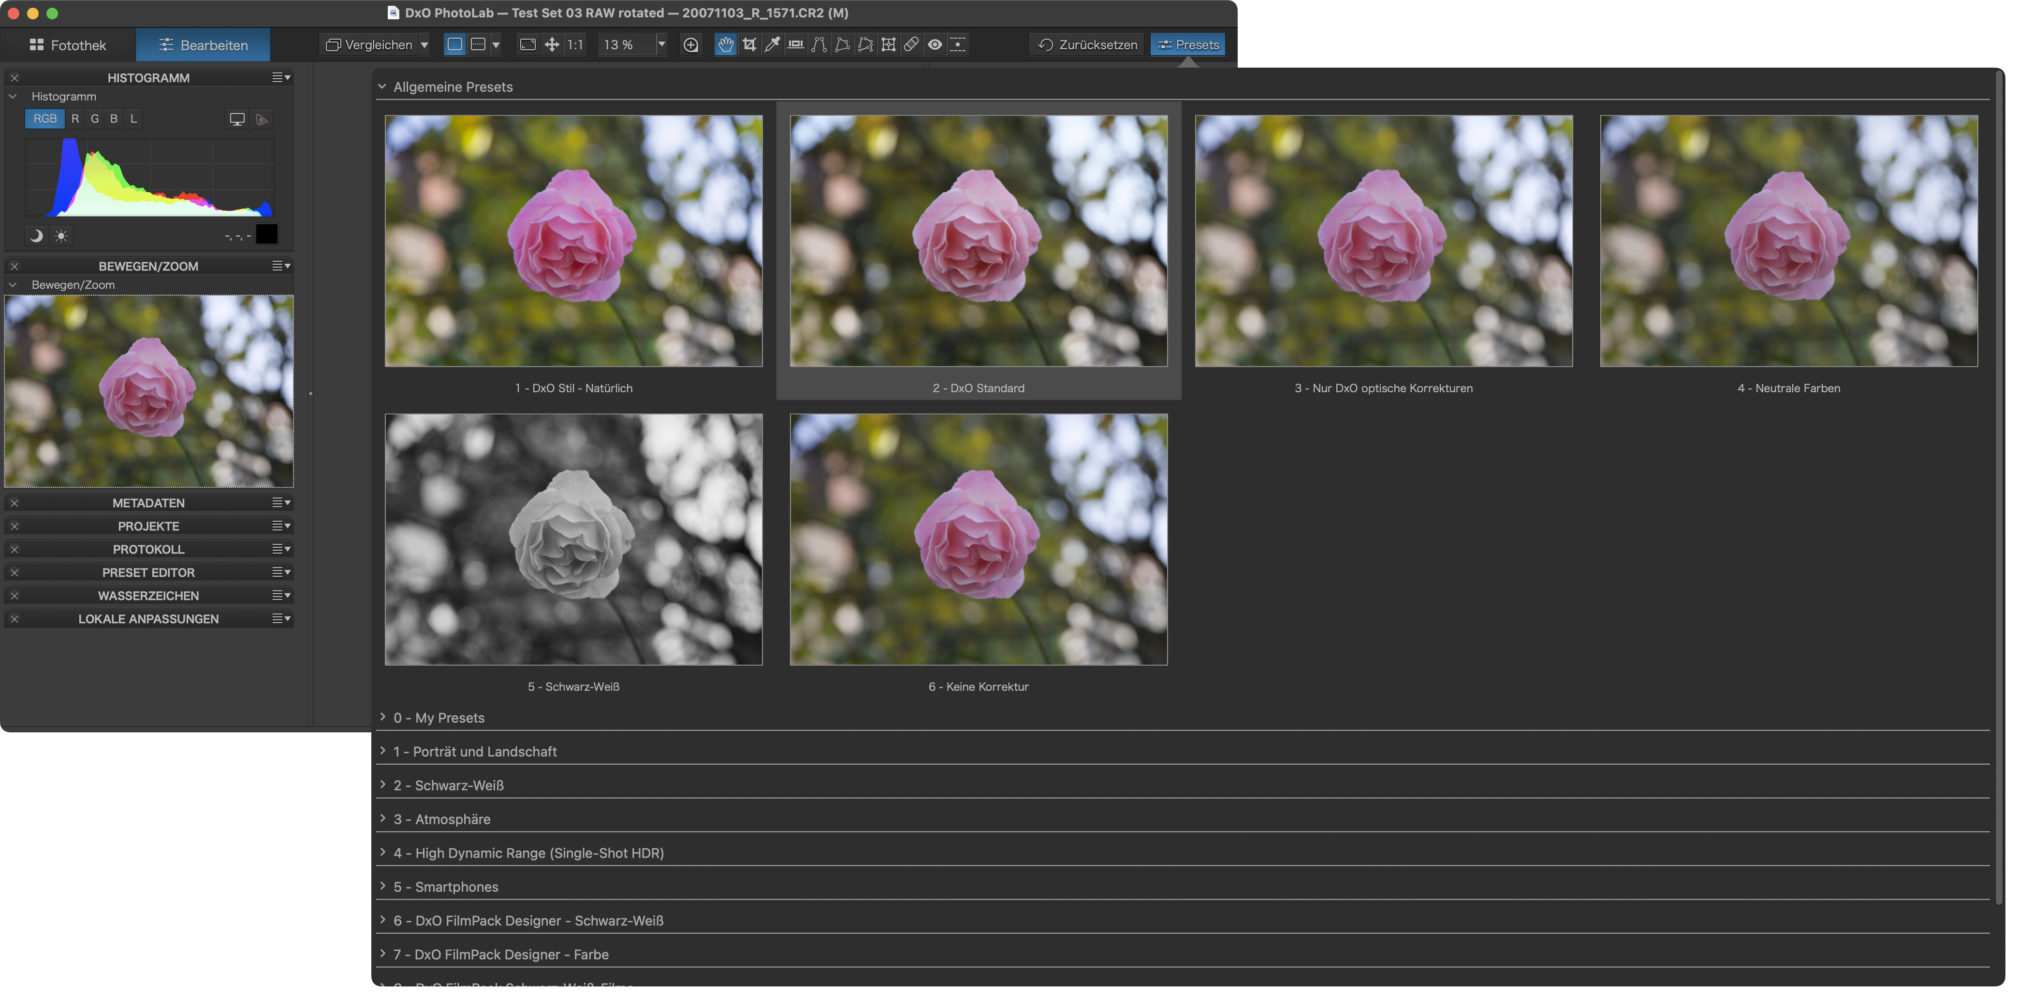Toggle shadow clipping moon indicator
Screen dimensions: 2018x999
[x=35, y=236]
